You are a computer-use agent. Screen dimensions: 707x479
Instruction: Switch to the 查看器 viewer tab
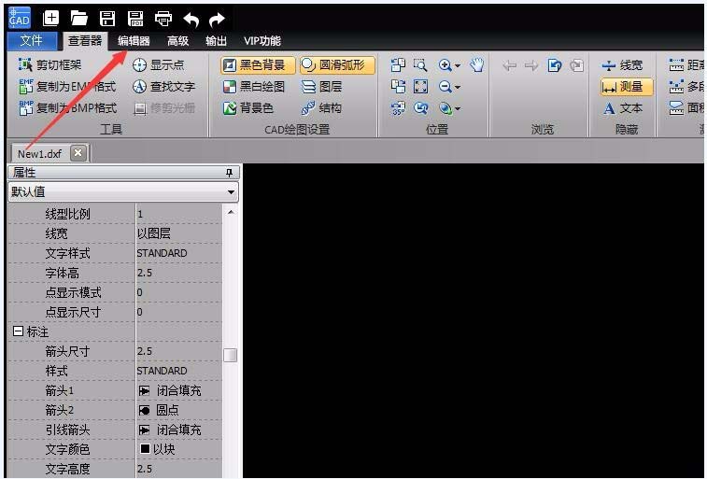pyautogui.click(x=84, y=41)
